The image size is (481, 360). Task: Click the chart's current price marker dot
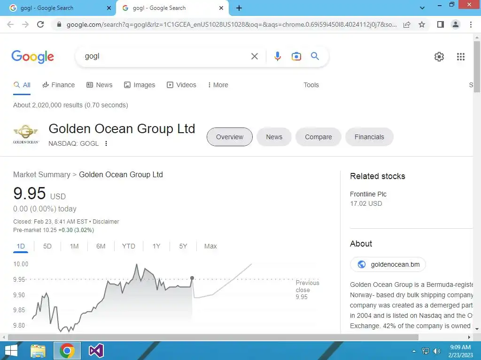click(192, 278)
